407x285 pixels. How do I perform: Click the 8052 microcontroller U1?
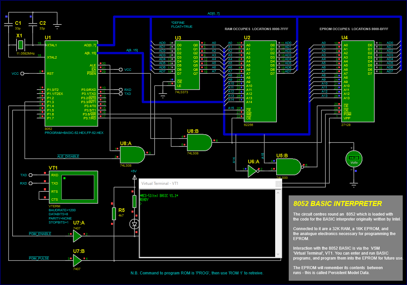(72, 84)
